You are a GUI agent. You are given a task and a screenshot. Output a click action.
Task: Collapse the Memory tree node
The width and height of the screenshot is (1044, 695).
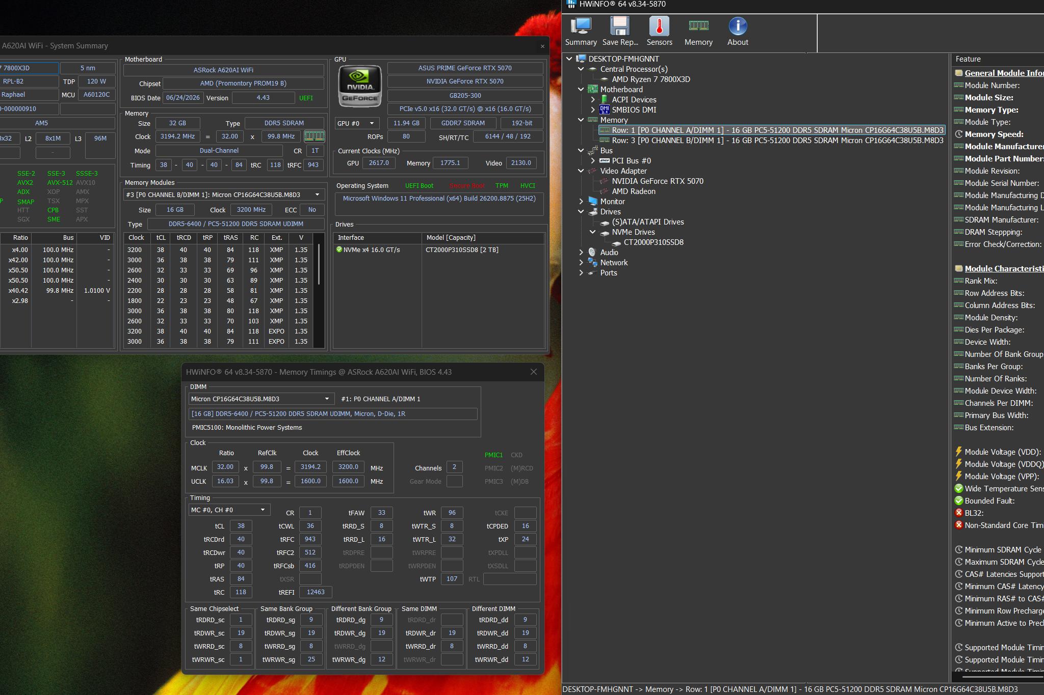[581, 120]
